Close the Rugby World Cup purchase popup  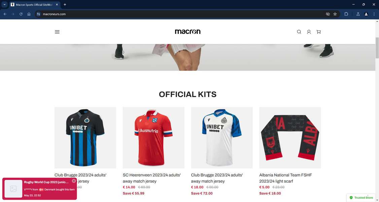[74, 181]
